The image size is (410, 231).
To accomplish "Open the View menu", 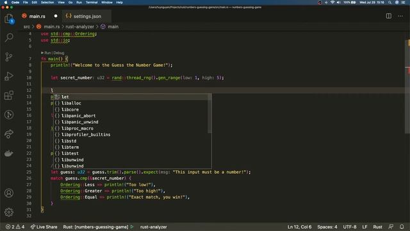I will click(x=61, y=3).
